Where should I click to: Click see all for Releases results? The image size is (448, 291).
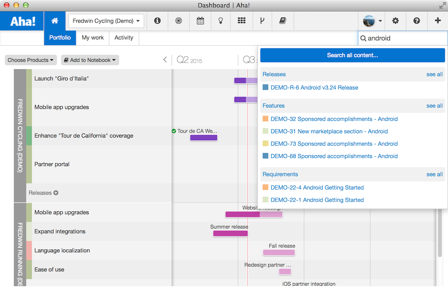(434, 74)
